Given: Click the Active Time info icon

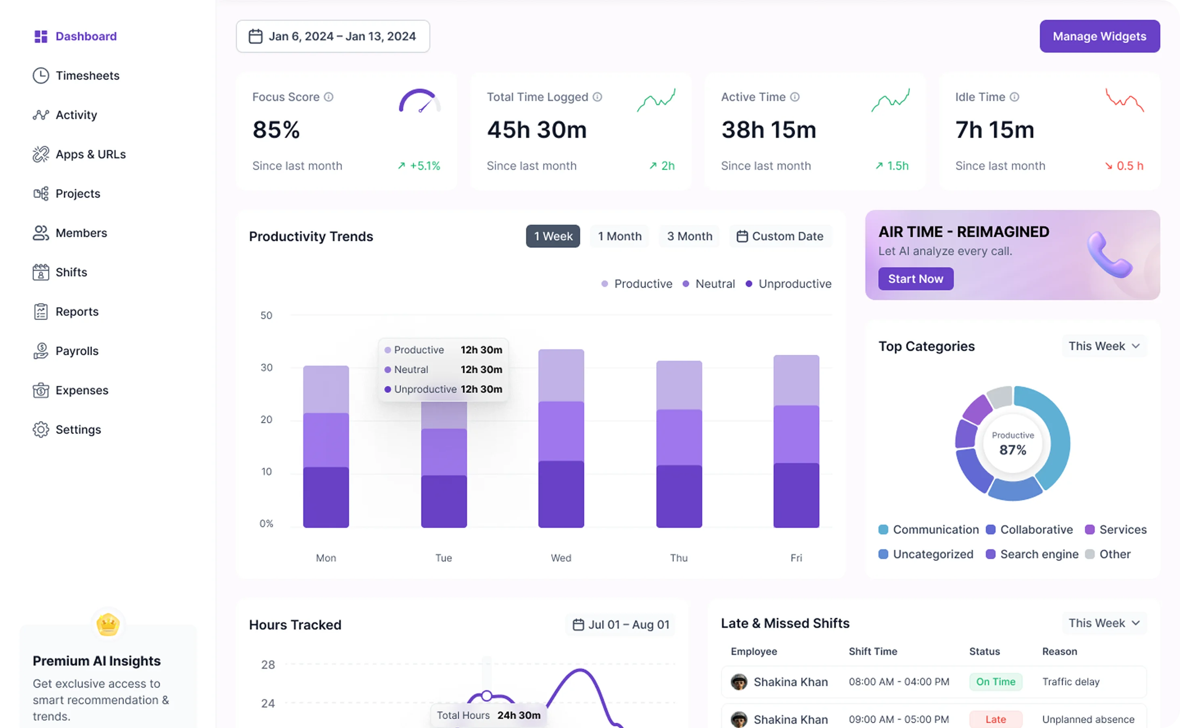Looking at the screenshot, I should [x=794, y=97].
